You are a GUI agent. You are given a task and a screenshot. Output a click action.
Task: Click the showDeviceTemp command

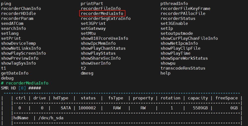coord(18,43)
